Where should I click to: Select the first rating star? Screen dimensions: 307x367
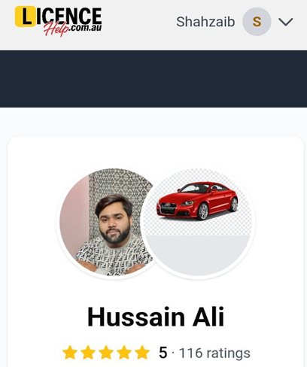[x=70, y=353]
